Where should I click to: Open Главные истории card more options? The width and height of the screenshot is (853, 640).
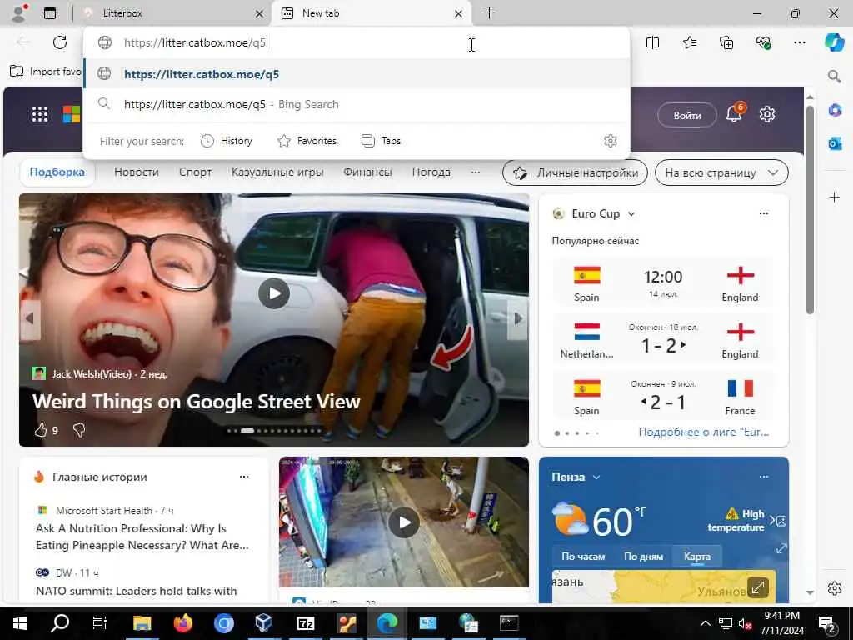[244, 476]
